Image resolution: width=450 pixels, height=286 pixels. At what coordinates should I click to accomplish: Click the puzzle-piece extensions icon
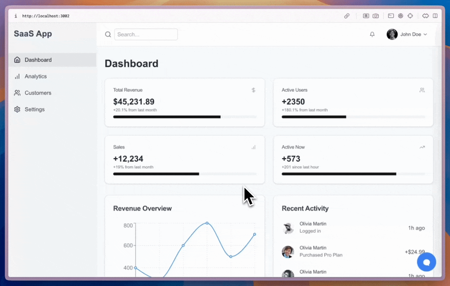425,16
